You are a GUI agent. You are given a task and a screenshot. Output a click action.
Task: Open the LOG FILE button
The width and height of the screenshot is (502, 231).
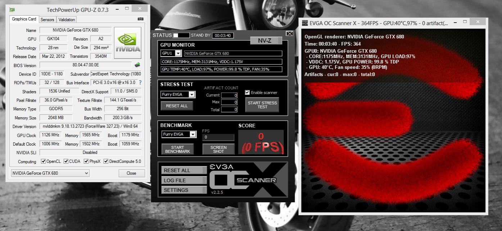pos(184,180)
